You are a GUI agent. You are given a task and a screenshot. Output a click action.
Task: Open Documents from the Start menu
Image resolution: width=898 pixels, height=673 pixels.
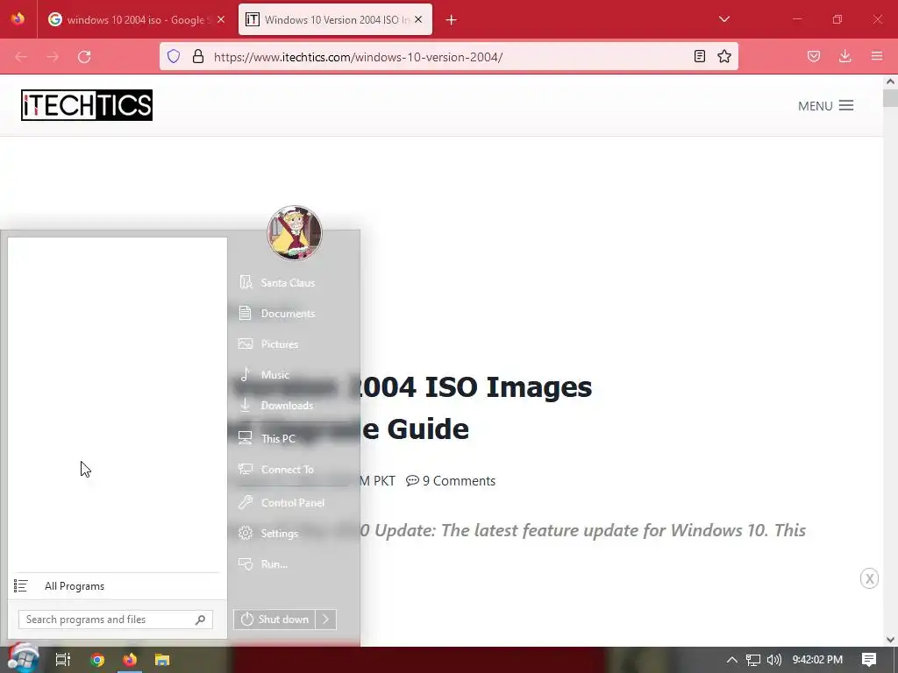click(x=288, y=313)
